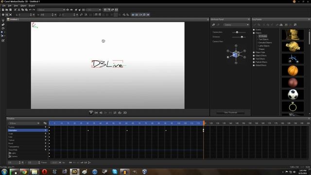Screen dimensions: 311x175
Task: Expand the Global Effects node
Action: pyautogui.click(x=254, y=65)
